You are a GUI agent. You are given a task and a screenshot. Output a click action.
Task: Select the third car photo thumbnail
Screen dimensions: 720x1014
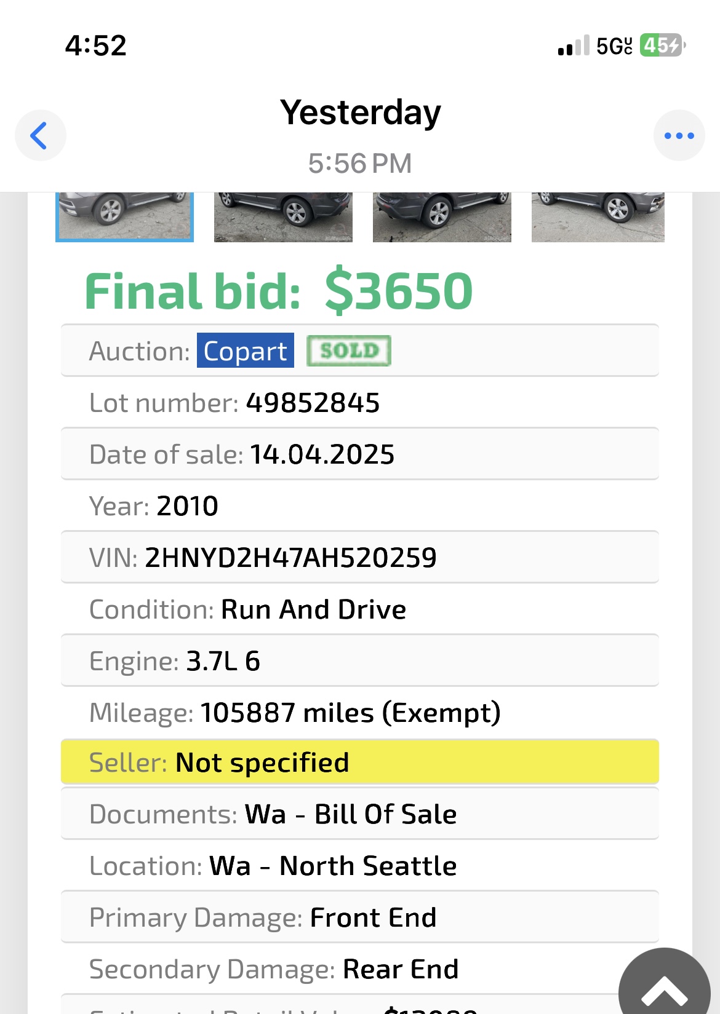click(442, 216)
